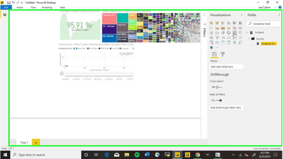Open the Lee Cullom account dropdown arrow
This screenshot has width=283, height=159.
click(275, 7)
